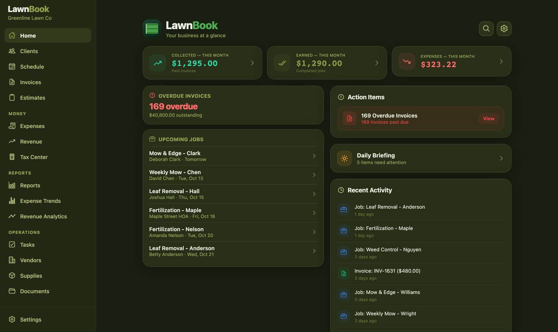Open Reports in the sidebar

pos(48,185)
